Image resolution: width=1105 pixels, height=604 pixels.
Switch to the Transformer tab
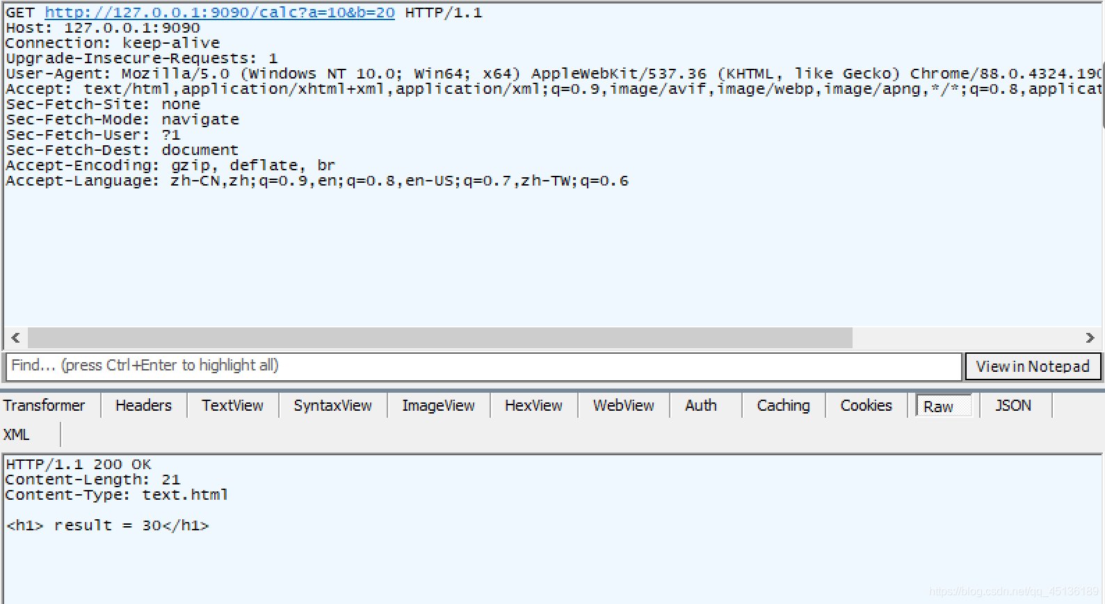[x=44, y=405]
